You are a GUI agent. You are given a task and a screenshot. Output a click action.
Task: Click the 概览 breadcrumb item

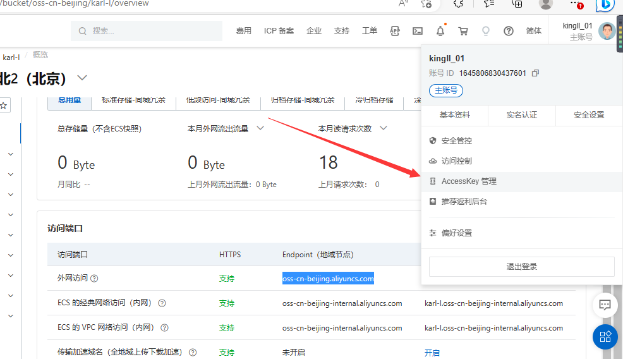pos(40,55)
